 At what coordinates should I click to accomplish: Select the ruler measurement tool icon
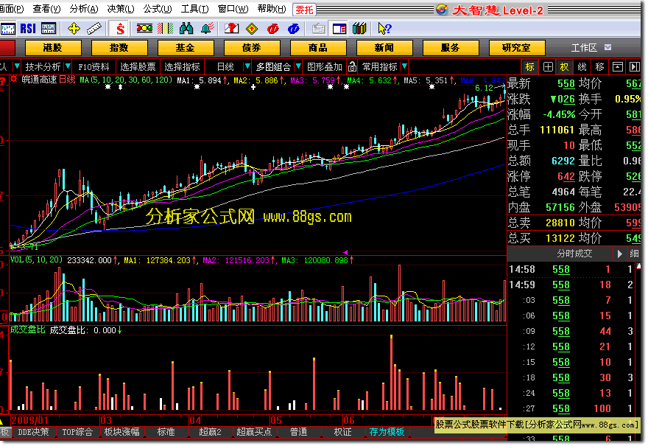coord(94,29)
